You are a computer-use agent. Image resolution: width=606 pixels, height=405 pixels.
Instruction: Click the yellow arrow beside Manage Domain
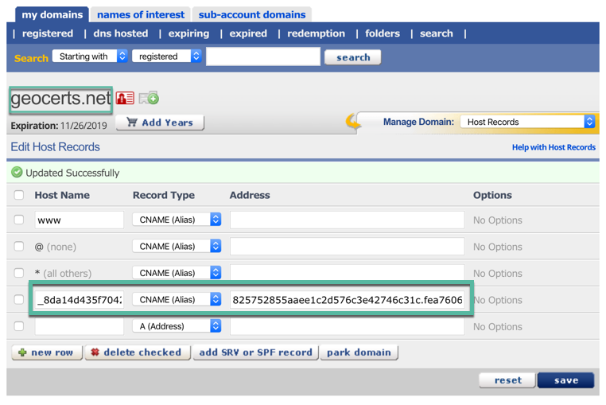pyautogui.click(x=354, y=122)
